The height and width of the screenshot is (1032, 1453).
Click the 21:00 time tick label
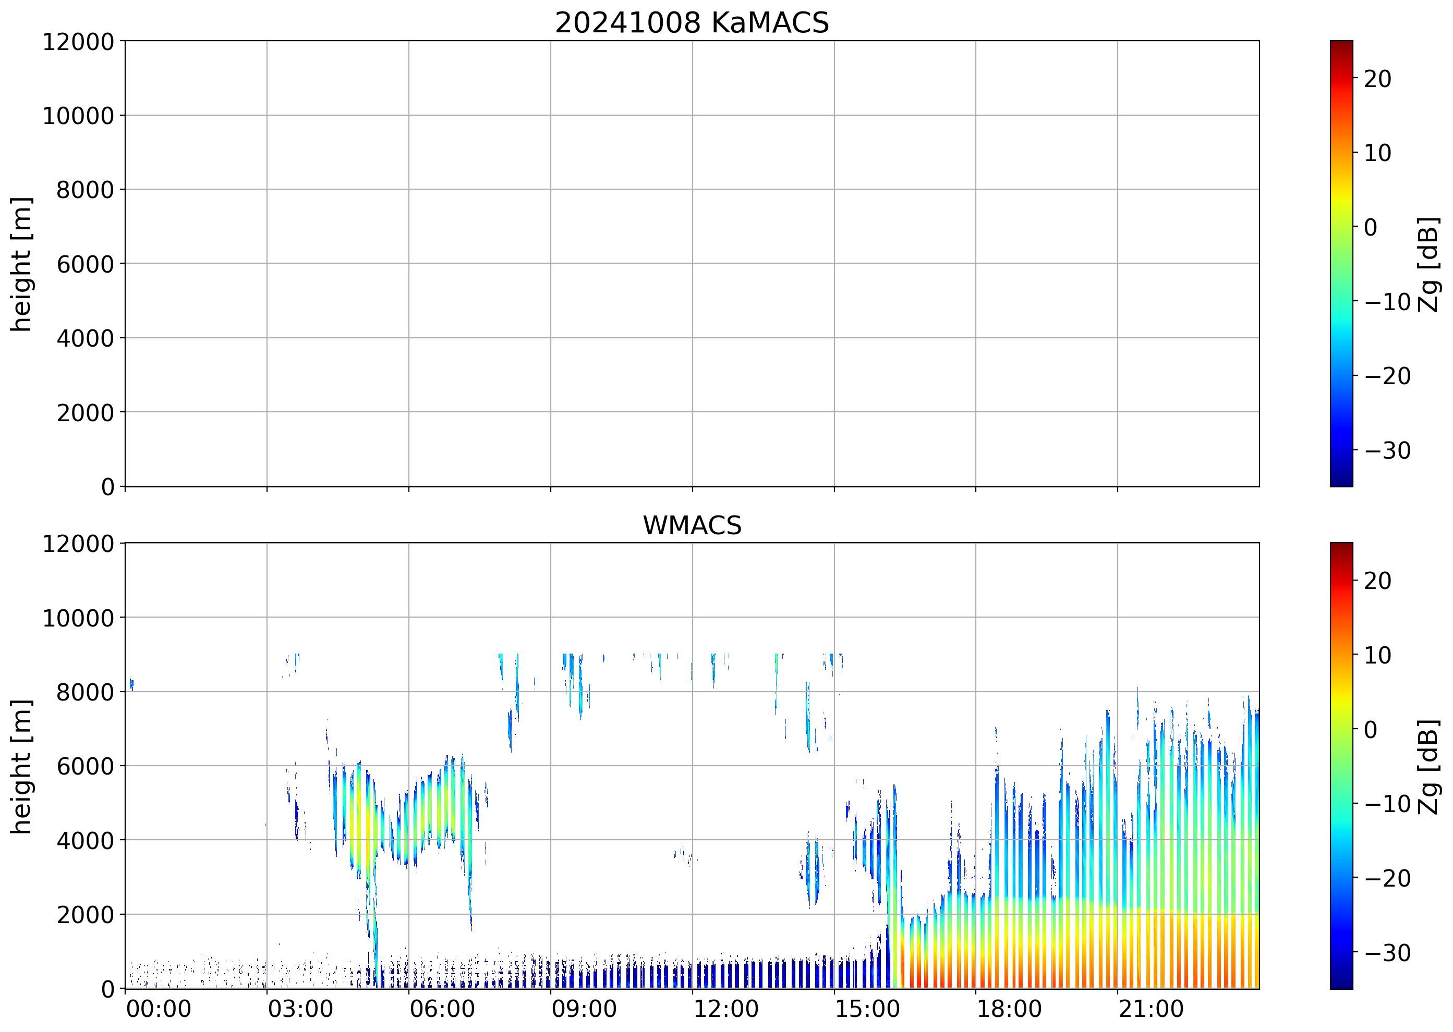pyautogui.click(x=1151, y=1009)
